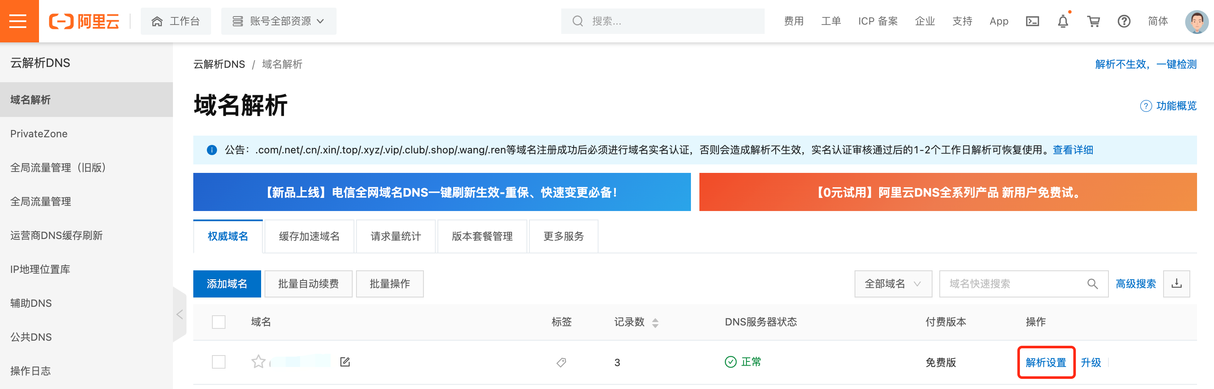Check the domain row checkbox

[x=219, y=362]
